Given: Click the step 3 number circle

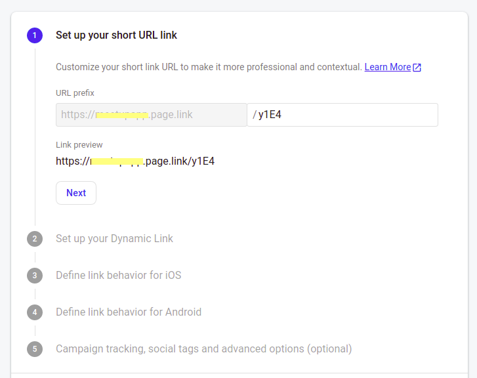Looking at the screenshot, I should click(x=35, y=276).
